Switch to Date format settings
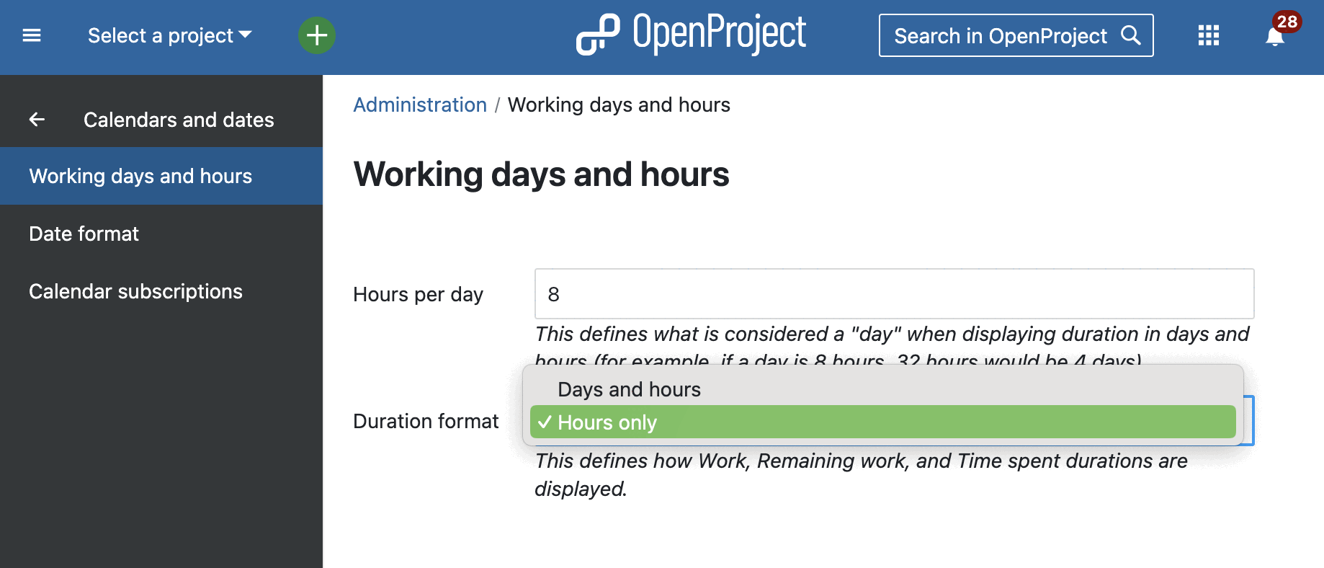1324x568 pixels. (x=84, y=233)
